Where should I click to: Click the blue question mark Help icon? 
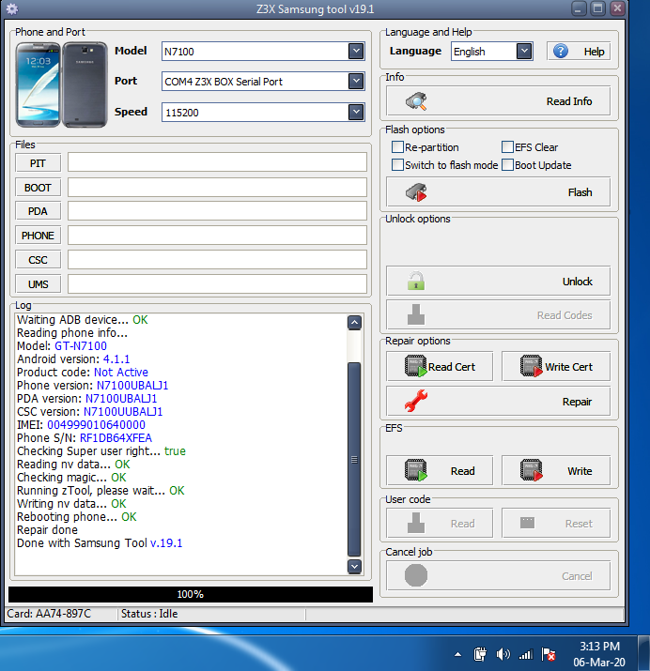[x=561, y=52]
